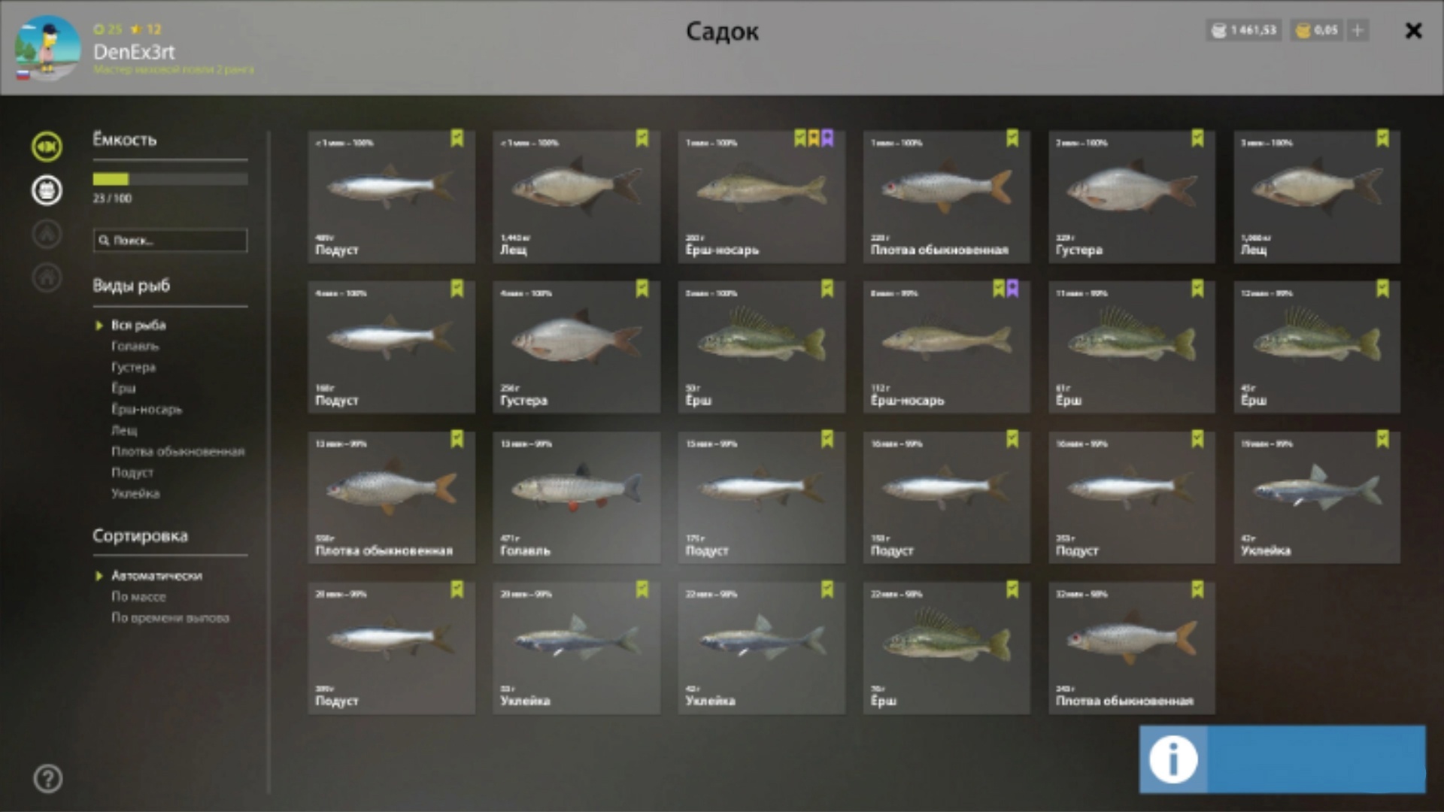Filter fish list by Плотва обыкновенная

(178, 451)
